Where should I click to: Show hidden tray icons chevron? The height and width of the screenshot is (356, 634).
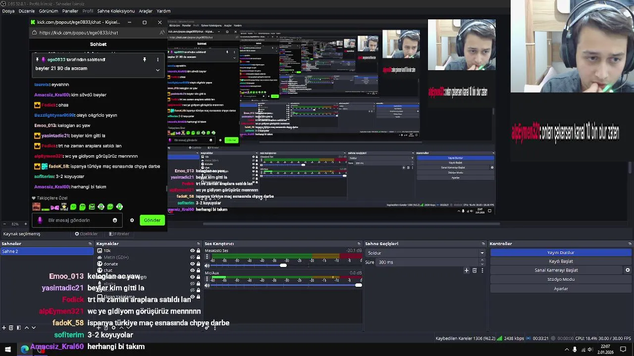567,350
